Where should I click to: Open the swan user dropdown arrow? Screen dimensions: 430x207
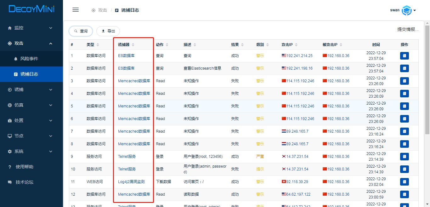415,10
